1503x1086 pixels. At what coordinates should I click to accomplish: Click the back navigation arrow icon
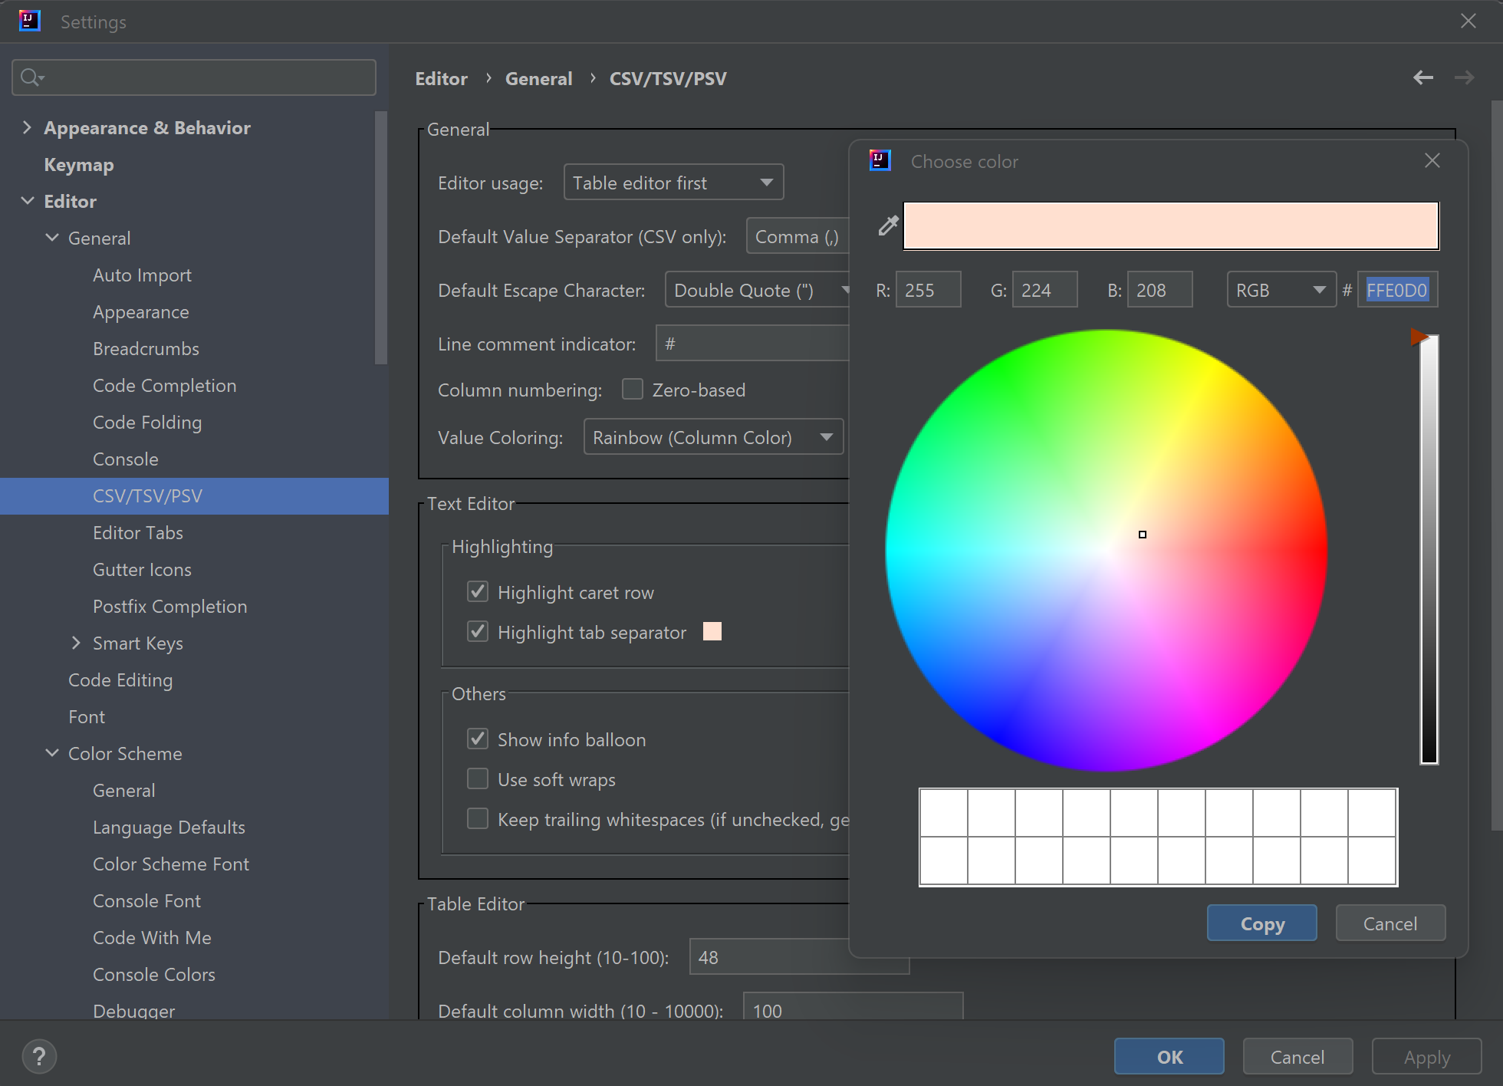[1424, 78]
